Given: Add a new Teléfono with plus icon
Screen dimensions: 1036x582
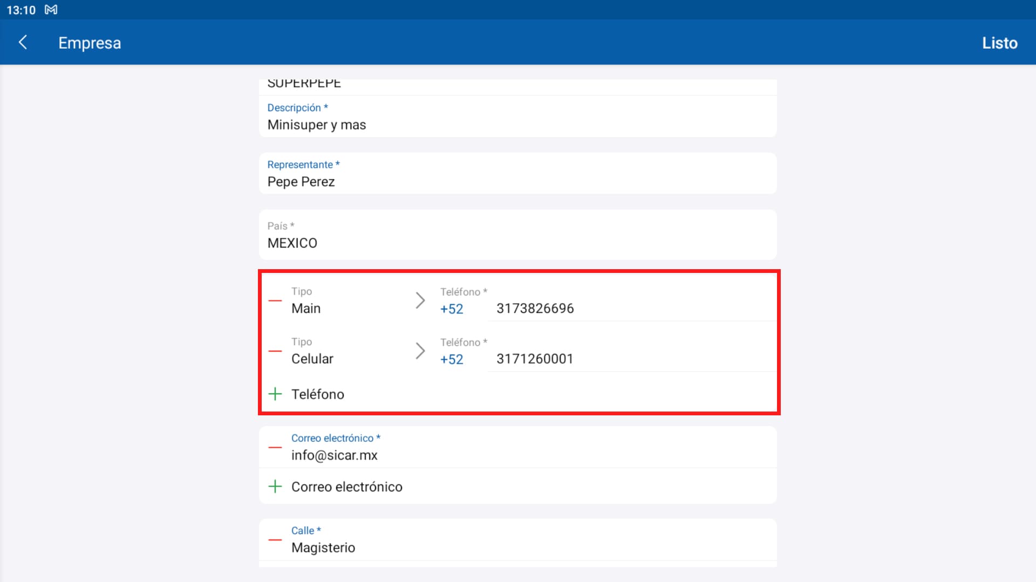Looking at the screenshot, I should coord(275,394).
